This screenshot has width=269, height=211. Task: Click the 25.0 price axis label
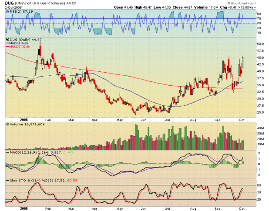point(260,112)
